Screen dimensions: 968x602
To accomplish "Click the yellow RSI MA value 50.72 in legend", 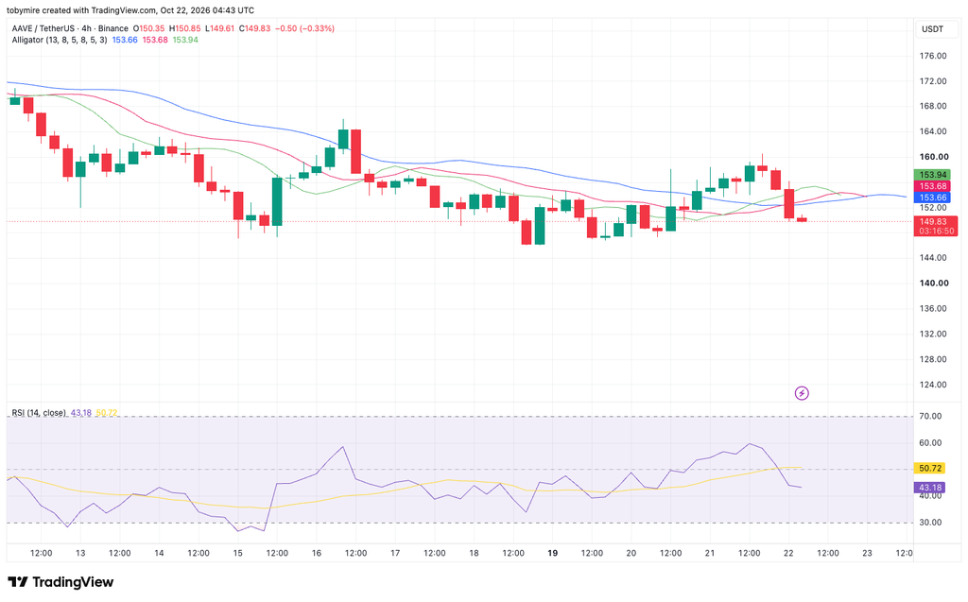I will 107,412.
